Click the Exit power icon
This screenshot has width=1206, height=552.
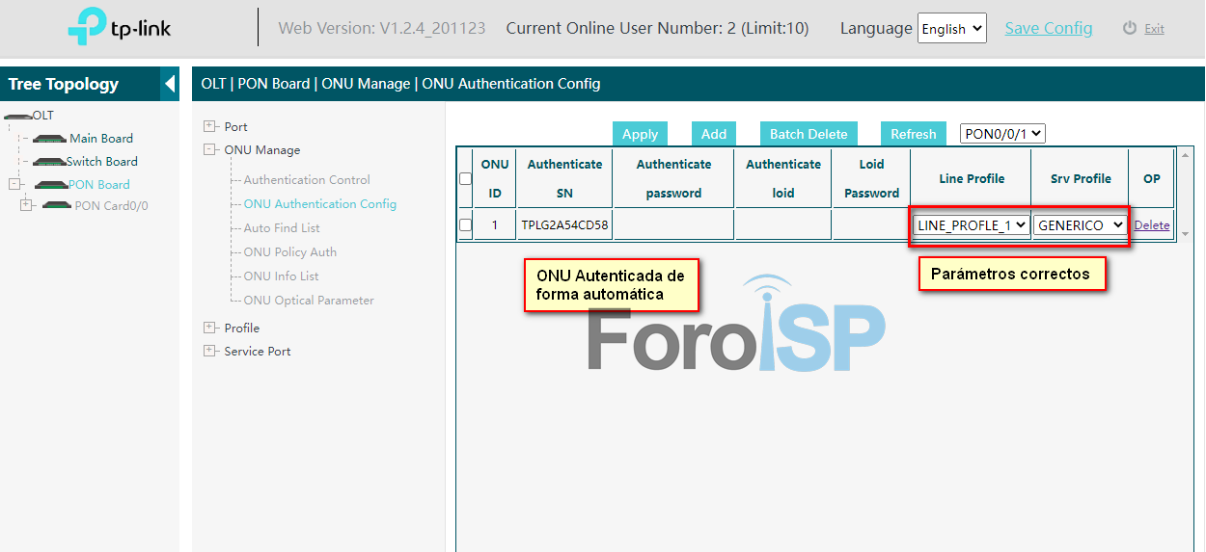1130,29
